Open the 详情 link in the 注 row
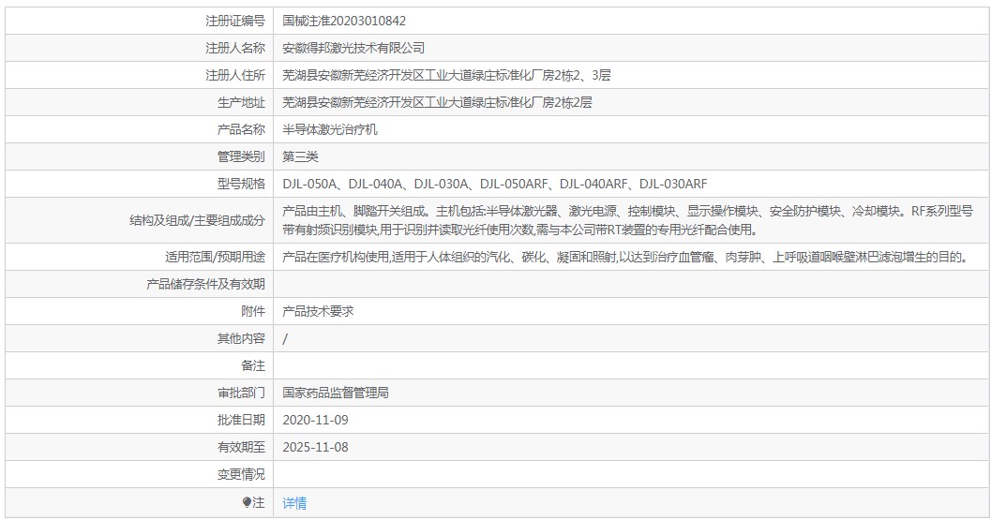 click(x=294, y=503)
